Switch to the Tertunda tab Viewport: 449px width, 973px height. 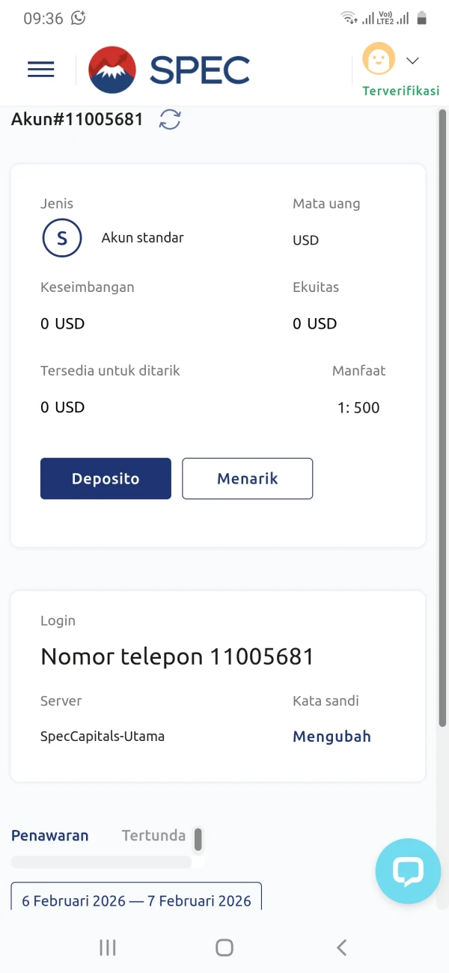(153, 836)
